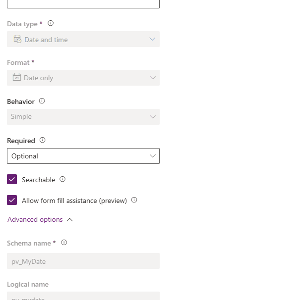Click the Schema name field pv_MyDate

(x=83, y=261)
